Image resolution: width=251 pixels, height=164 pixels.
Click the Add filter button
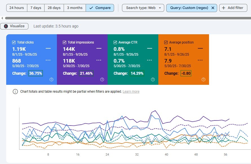pyautogui.click(x=233, y=8)
